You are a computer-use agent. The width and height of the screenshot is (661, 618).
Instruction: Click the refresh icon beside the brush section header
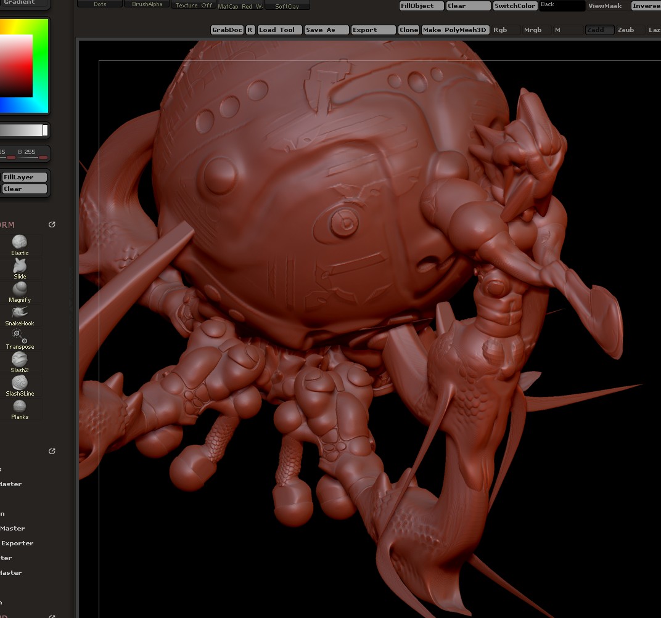52,224
